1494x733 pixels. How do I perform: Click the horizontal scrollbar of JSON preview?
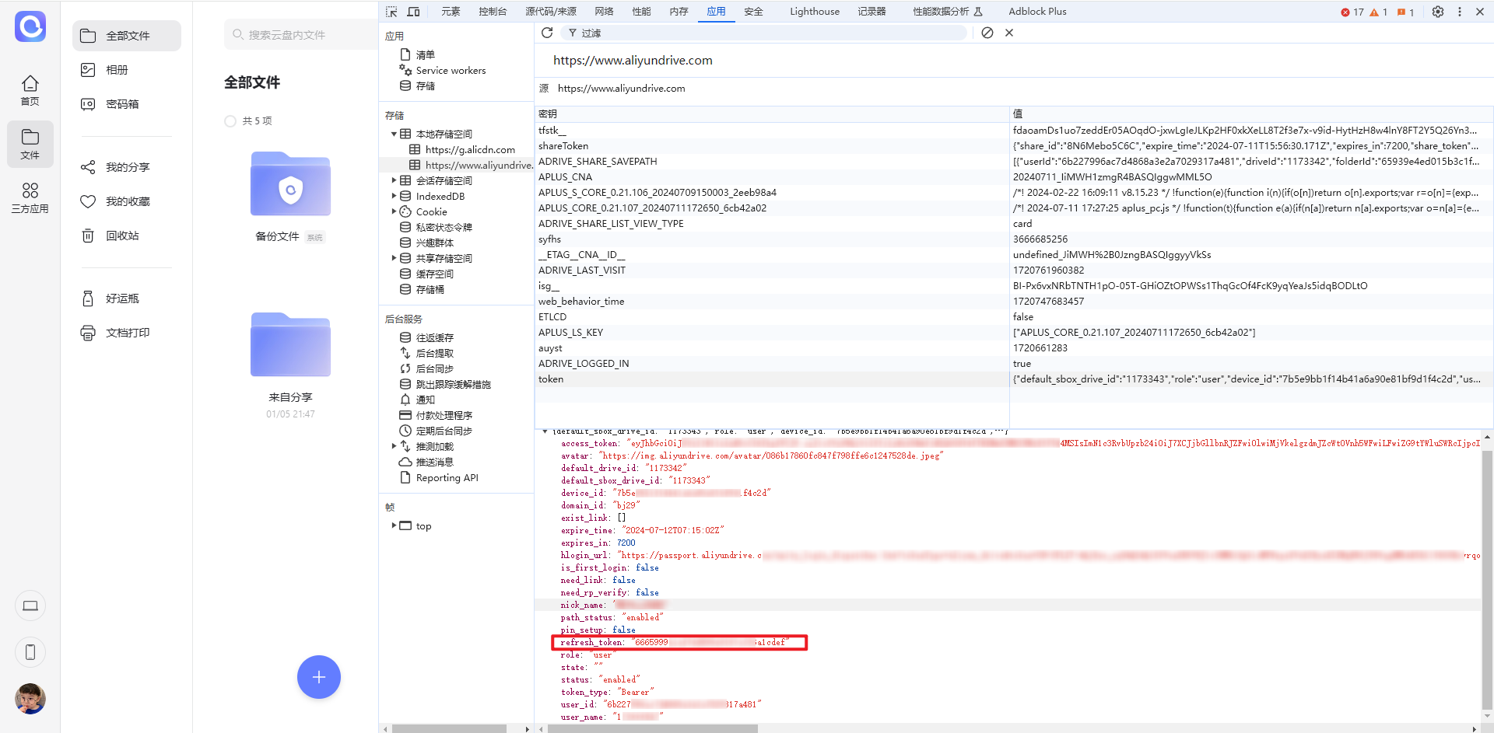coord(652,728)
